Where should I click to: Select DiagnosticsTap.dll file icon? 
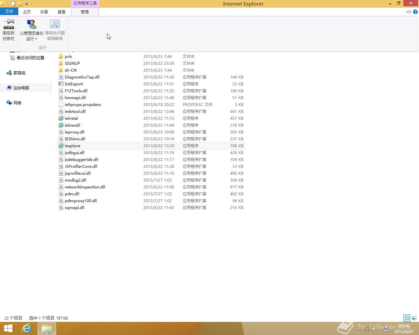tap(61, 77)
